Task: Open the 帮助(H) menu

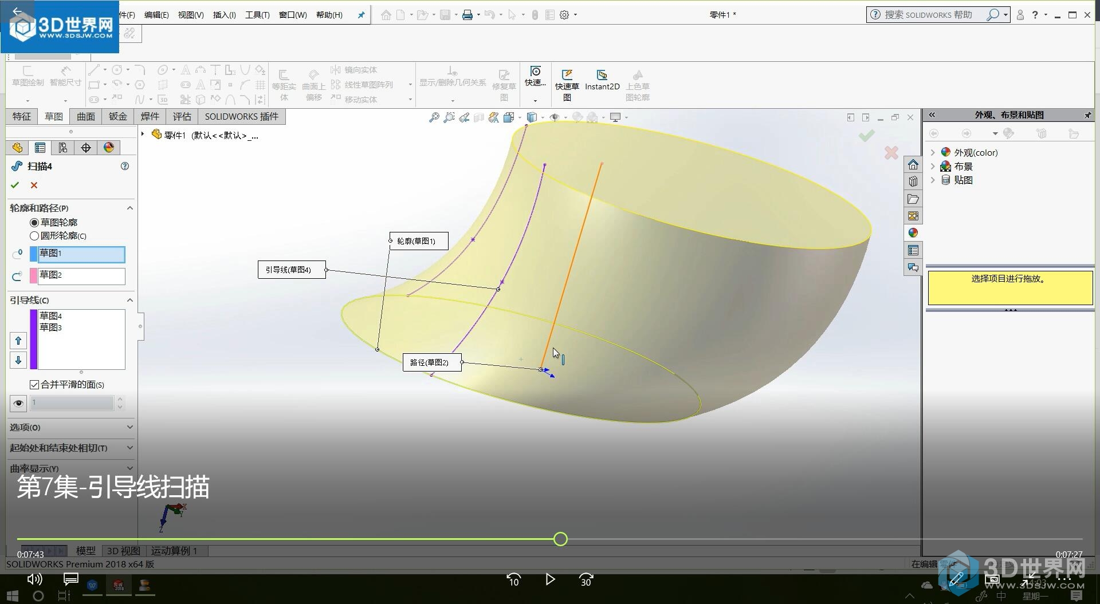Action: [x=329, y=15]
